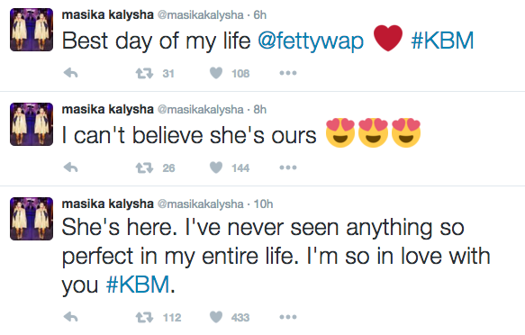Reply to the "Best day of my life" tweet

click(70, 73)
